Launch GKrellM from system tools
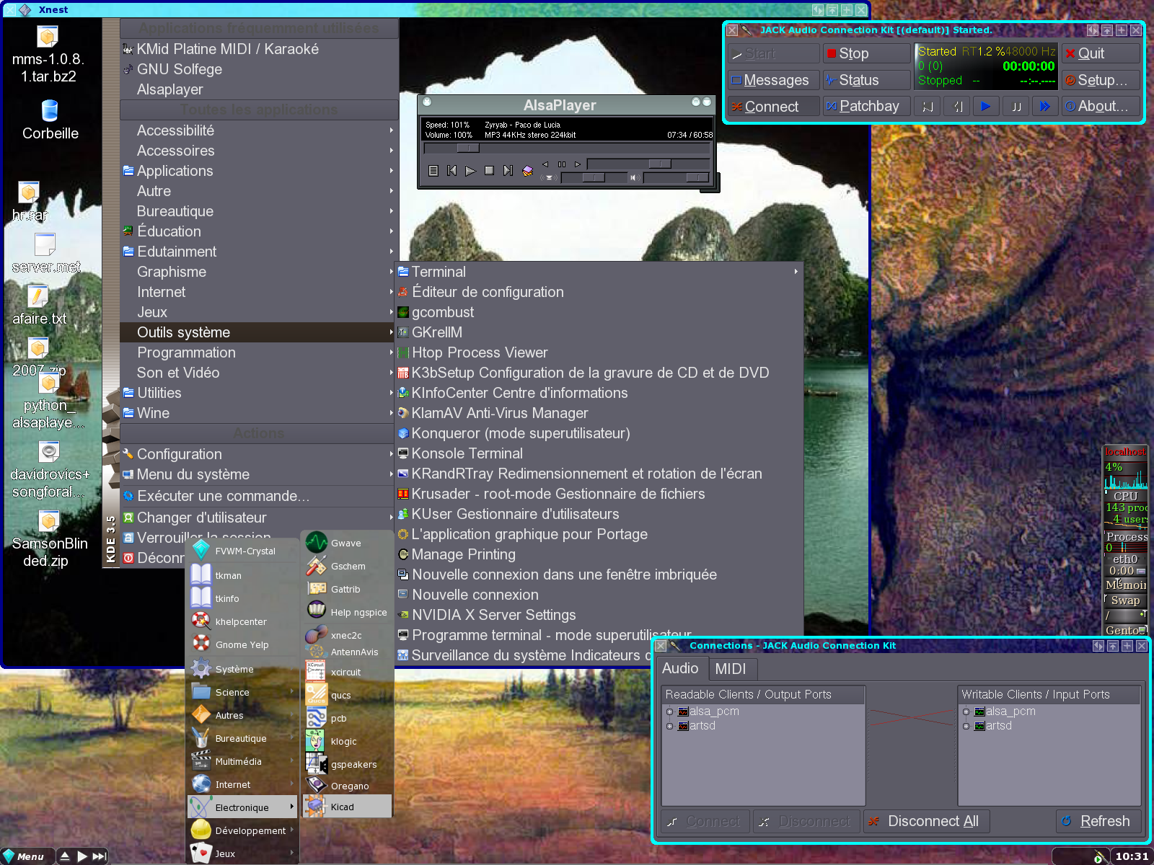Image resolution: width=1154 pixels, height=865 pixels. pyautogui.click(x=599, y=332)
